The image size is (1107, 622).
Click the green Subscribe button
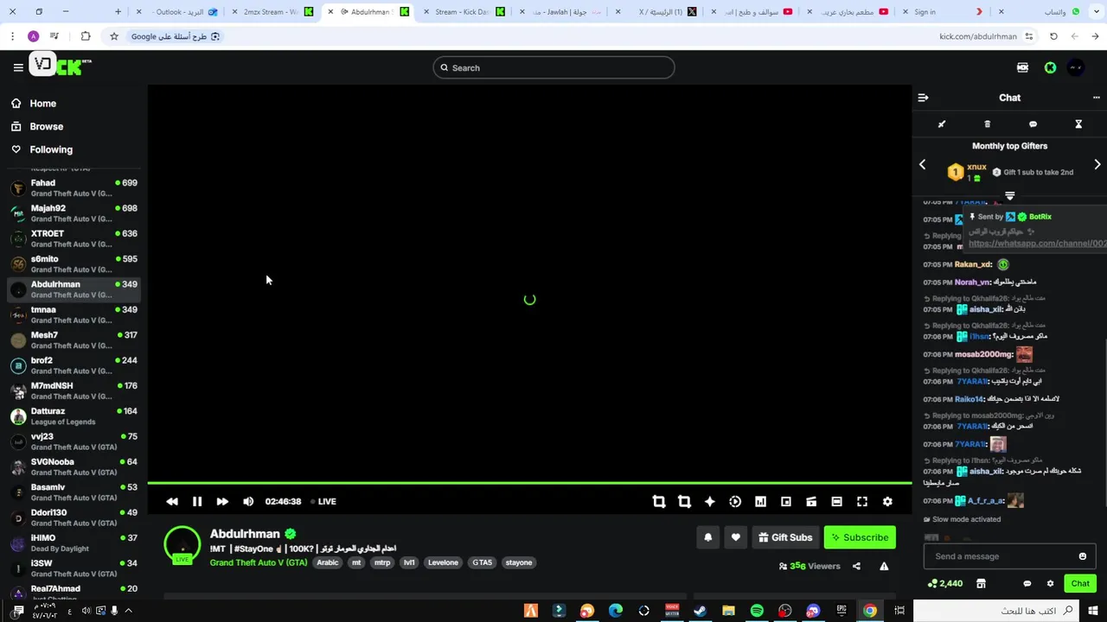[x=860, y=537]
